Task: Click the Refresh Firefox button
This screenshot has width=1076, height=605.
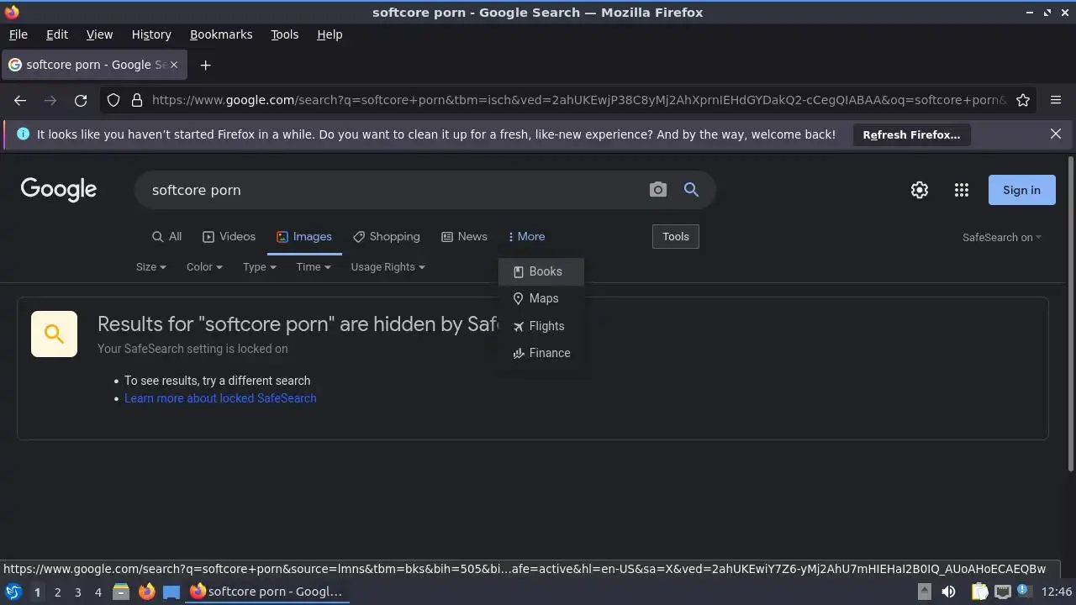Action: (x=911, y=134)
